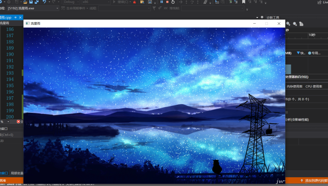The width and height of the screenshot is (328, 186).
Task: Select the CPU 使用率 tab
Action: click(x=314, y=86)
